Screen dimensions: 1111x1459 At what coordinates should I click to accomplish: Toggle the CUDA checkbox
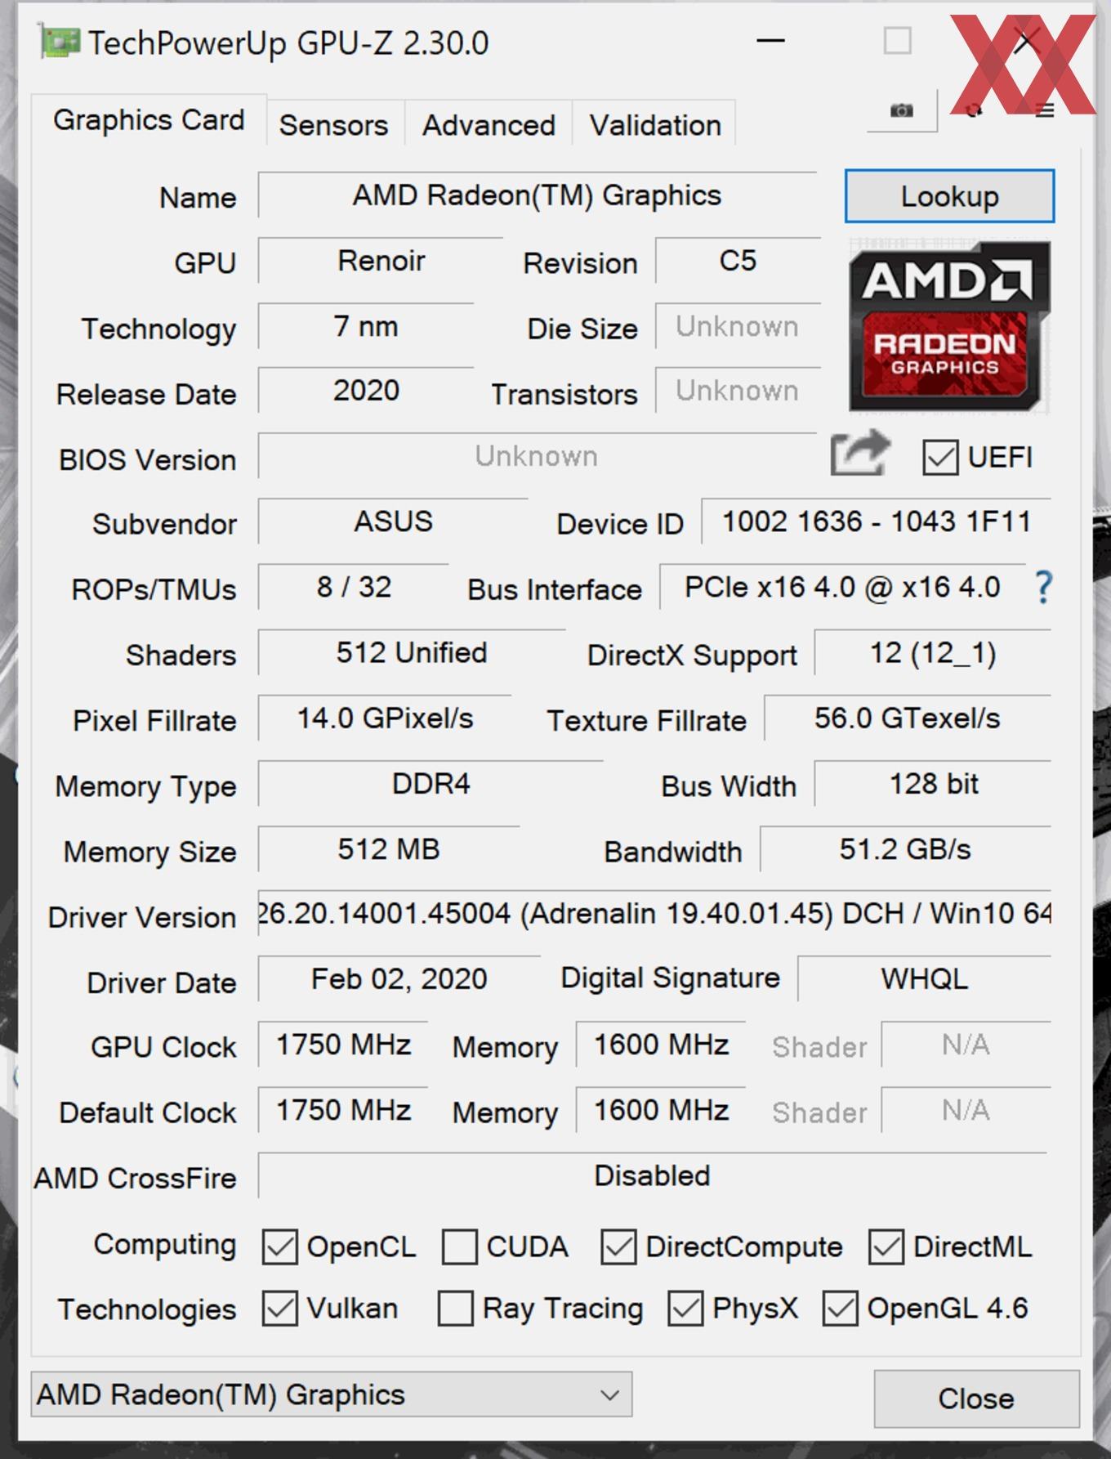click(x=460, y=1247)
